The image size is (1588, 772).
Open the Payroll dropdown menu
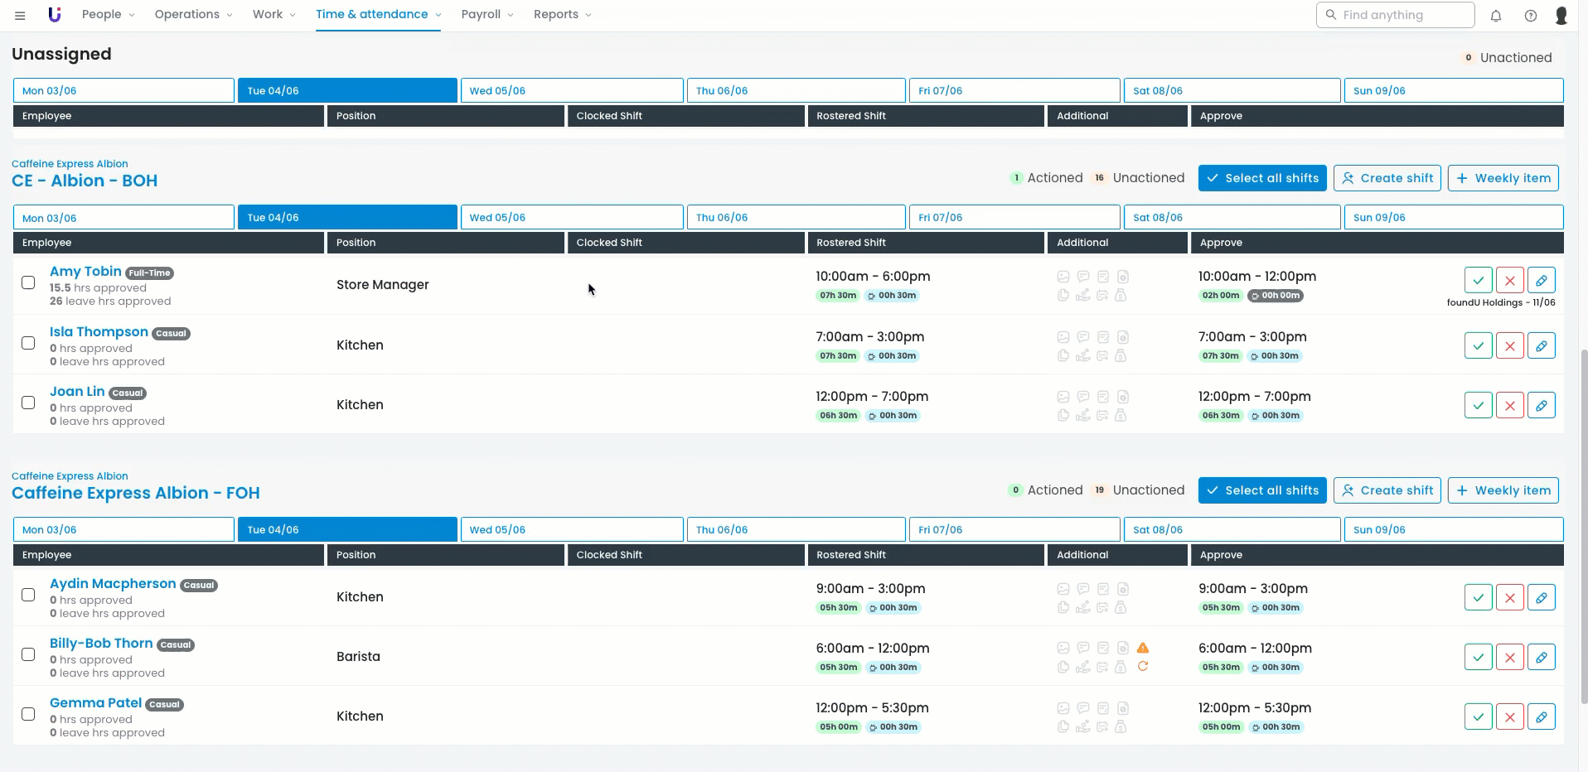tap(487, 14)
